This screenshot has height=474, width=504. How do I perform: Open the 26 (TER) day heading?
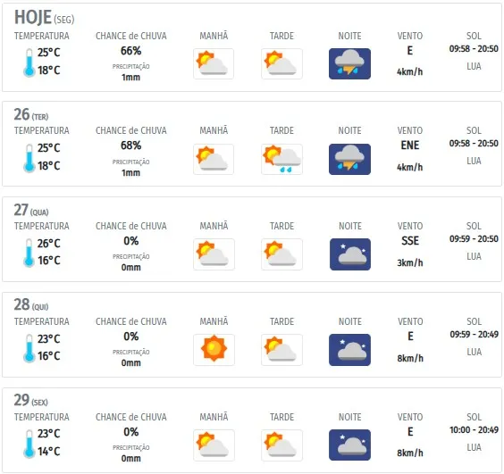pos(31,114)
